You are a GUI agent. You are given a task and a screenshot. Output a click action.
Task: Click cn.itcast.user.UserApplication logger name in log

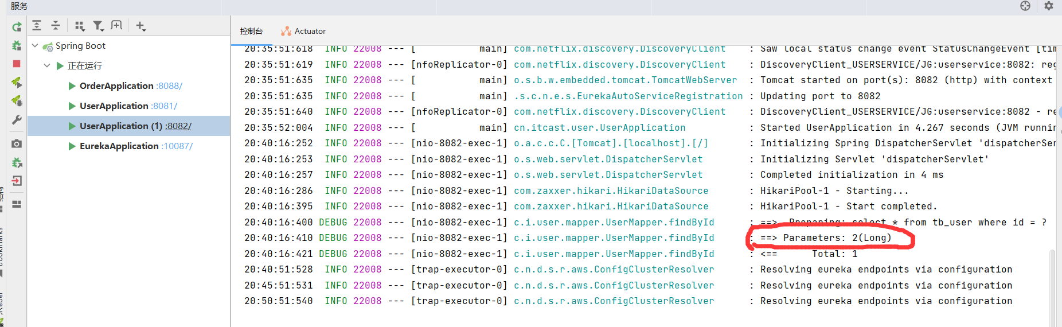pos(599,127)
